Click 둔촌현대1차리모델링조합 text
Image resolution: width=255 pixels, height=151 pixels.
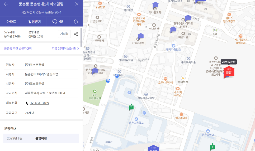point(41,74)
